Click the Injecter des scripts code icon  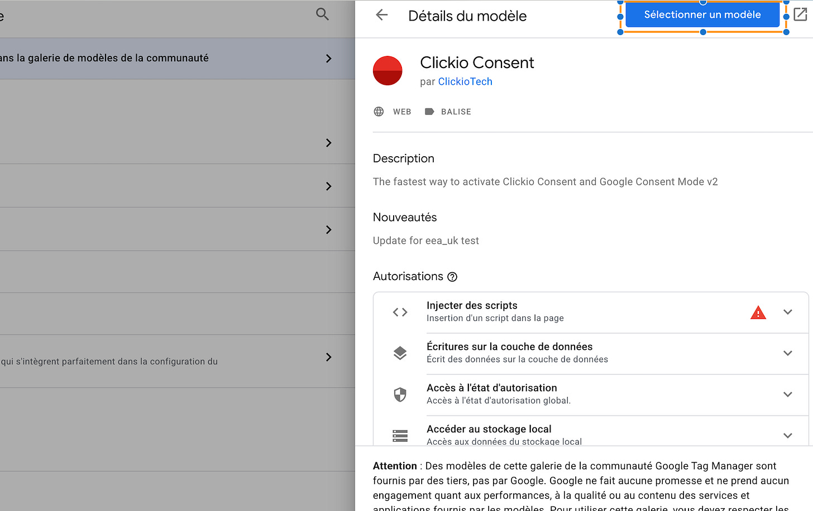coord(400,312)
